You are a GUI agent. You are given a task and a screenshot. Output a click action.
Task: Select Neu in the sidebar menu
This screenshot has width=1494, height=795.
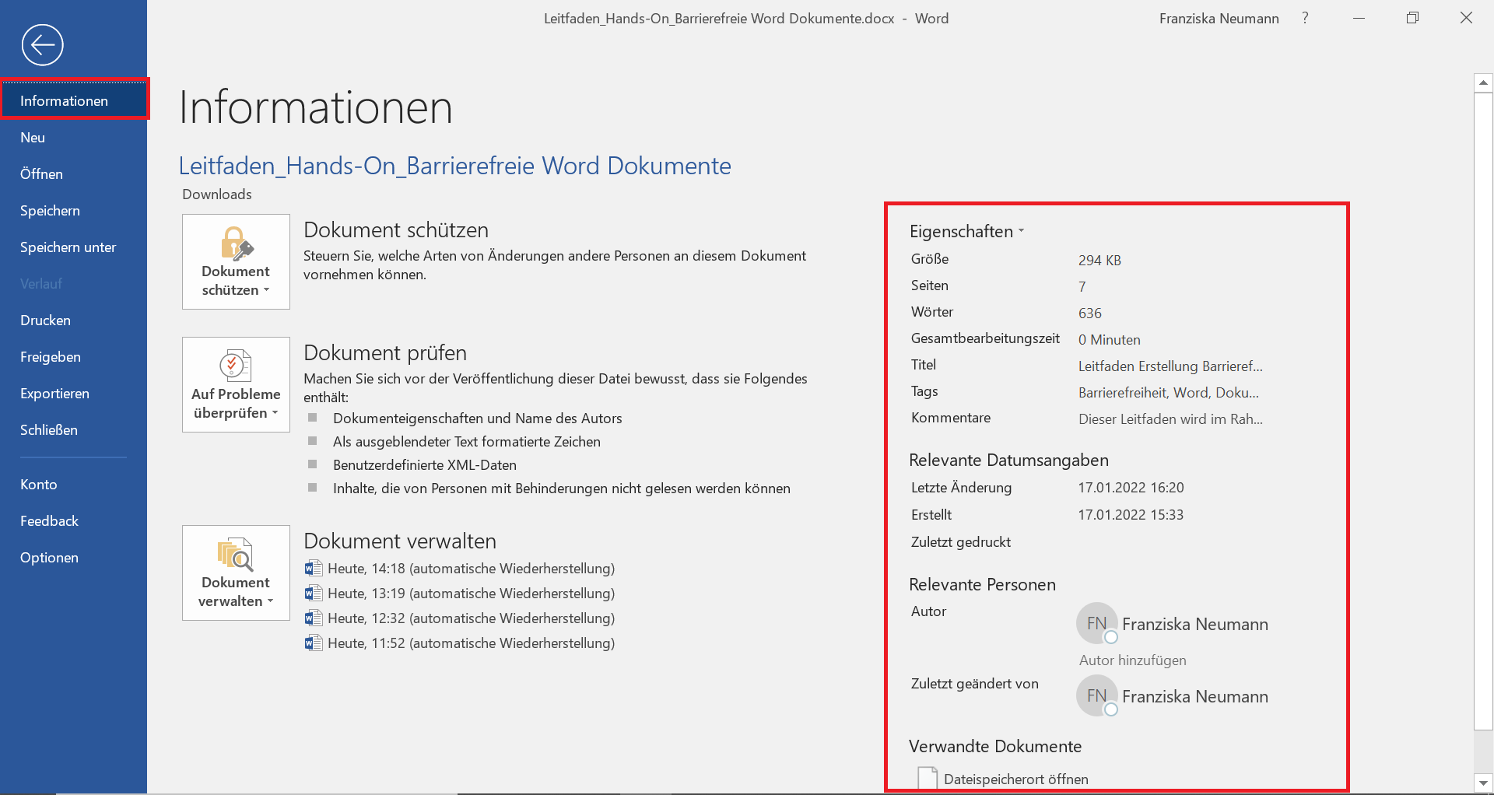(33, 137)
